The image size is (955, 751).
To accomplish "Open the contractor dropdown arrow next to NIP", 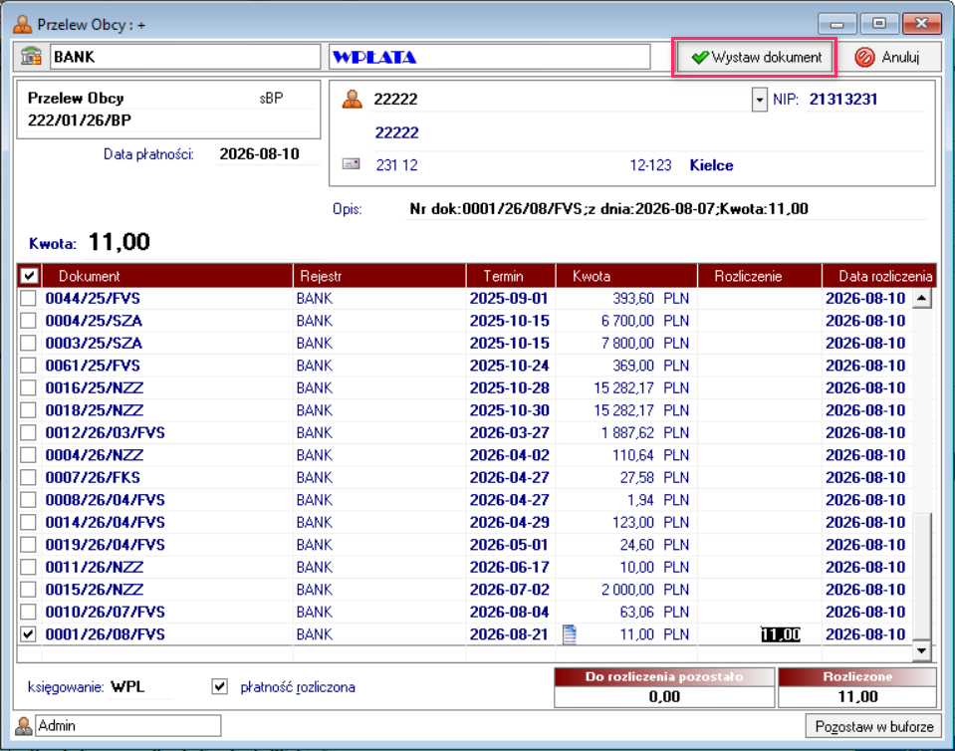I will 759,100.
